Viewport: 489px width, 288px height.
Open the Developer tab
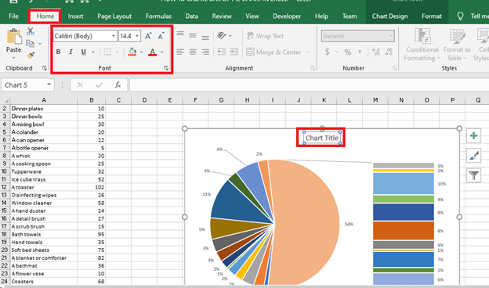coord(287,16)
